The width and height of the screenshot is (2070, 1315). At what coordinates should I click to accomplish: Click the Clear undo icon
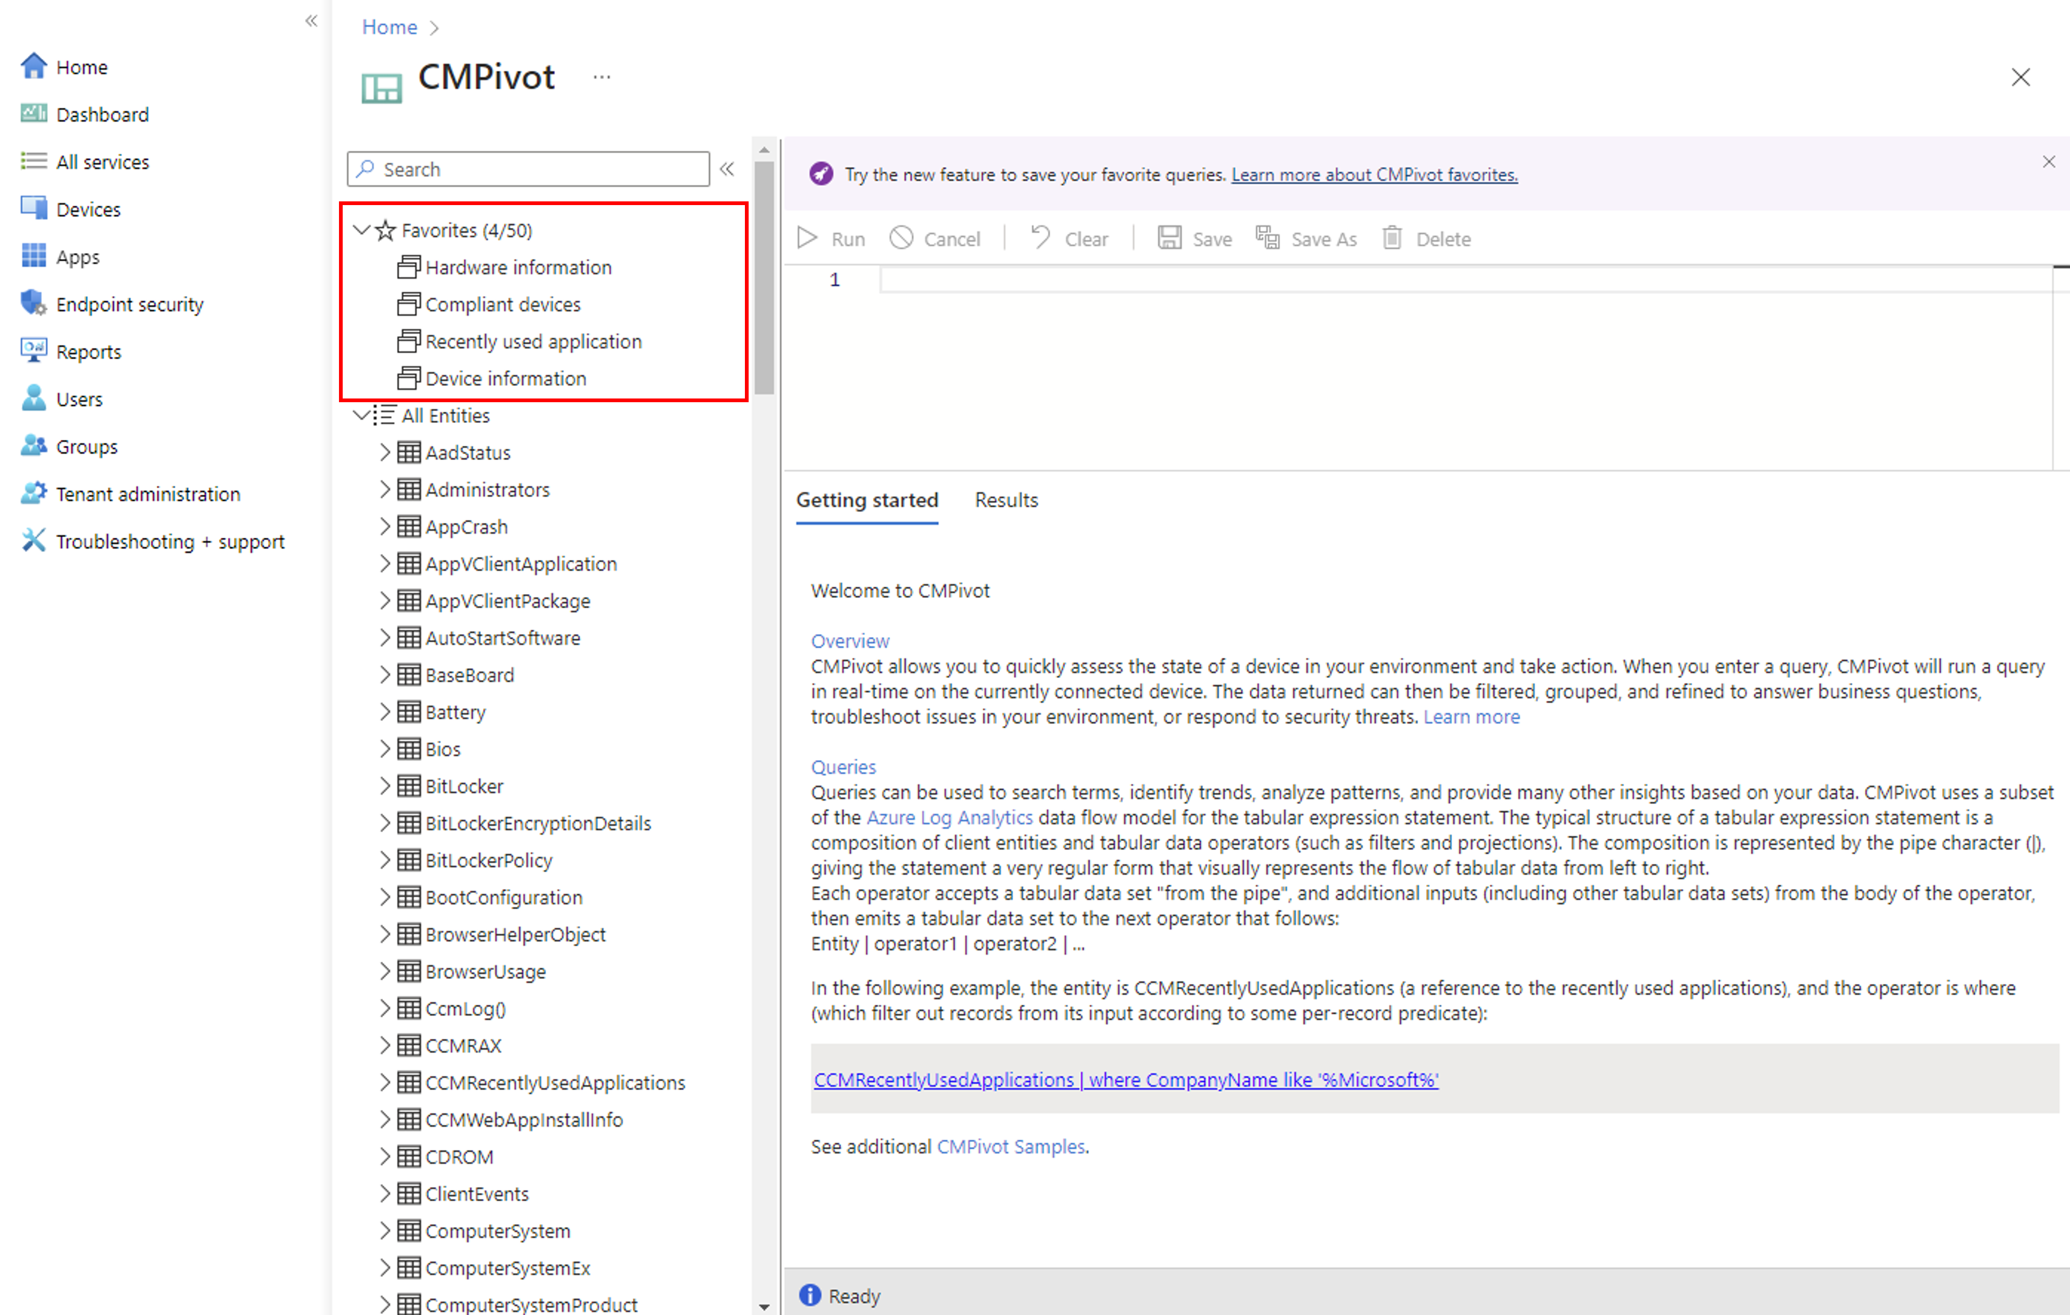(x=1040, y=238)
